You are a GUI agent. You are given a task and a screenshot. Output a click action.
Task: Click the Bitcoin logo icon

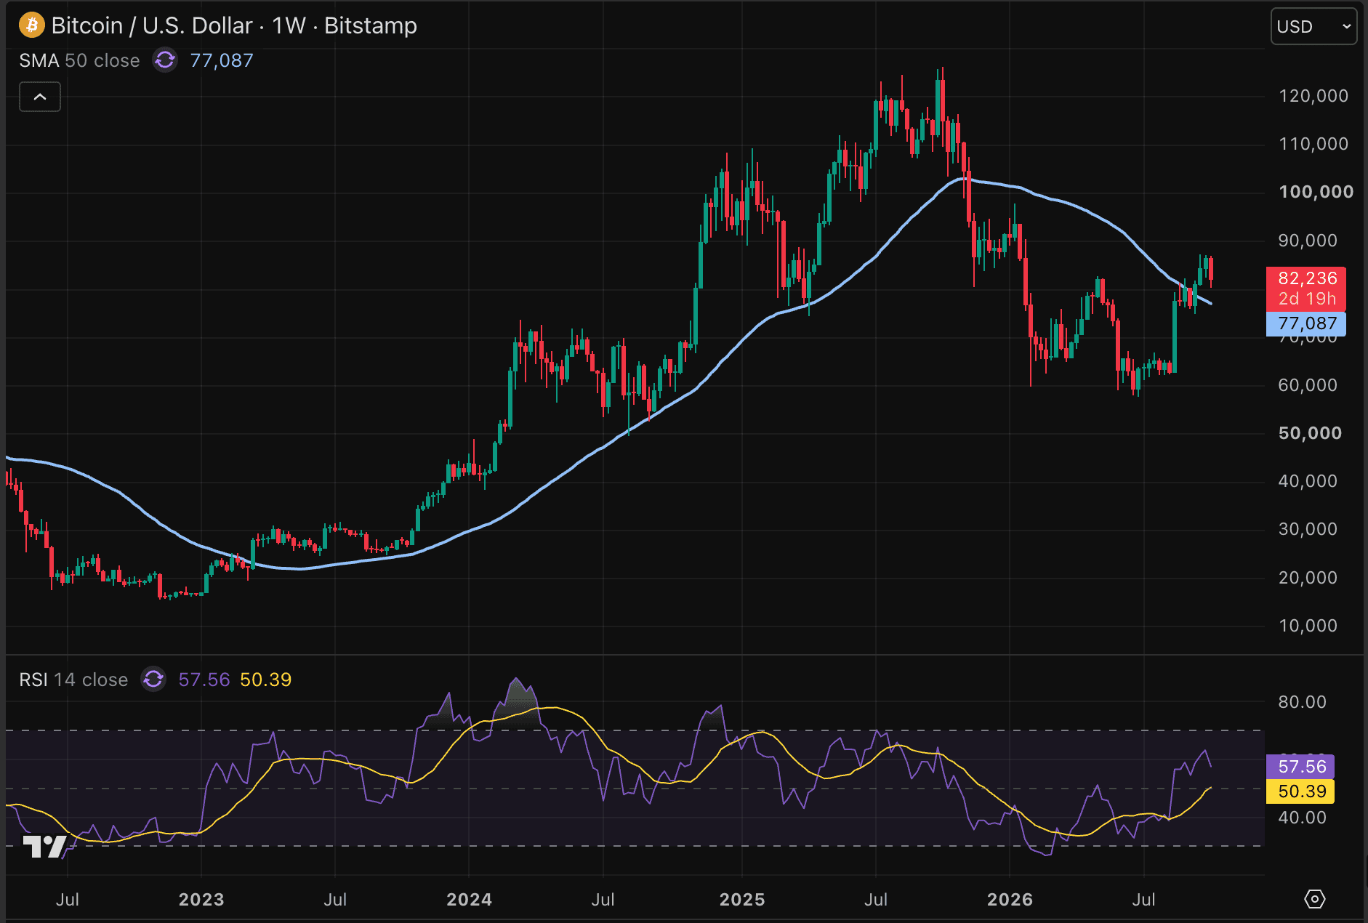point(31,25)
